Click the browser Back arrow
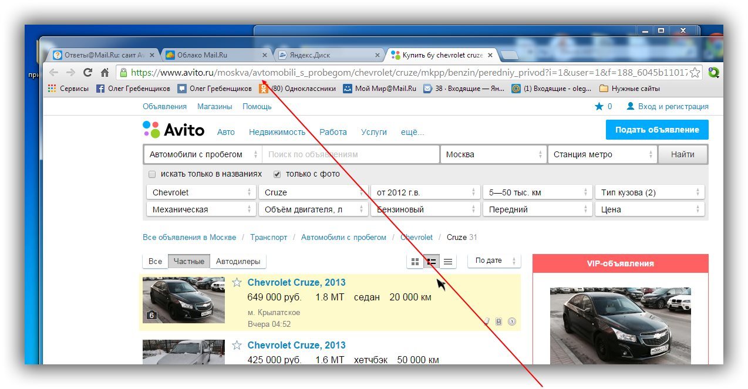 tap(53, 73)
